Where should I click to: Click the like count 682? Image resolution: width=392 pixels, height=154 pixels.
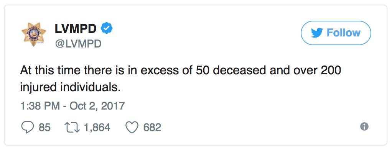[x=152, y=127]
